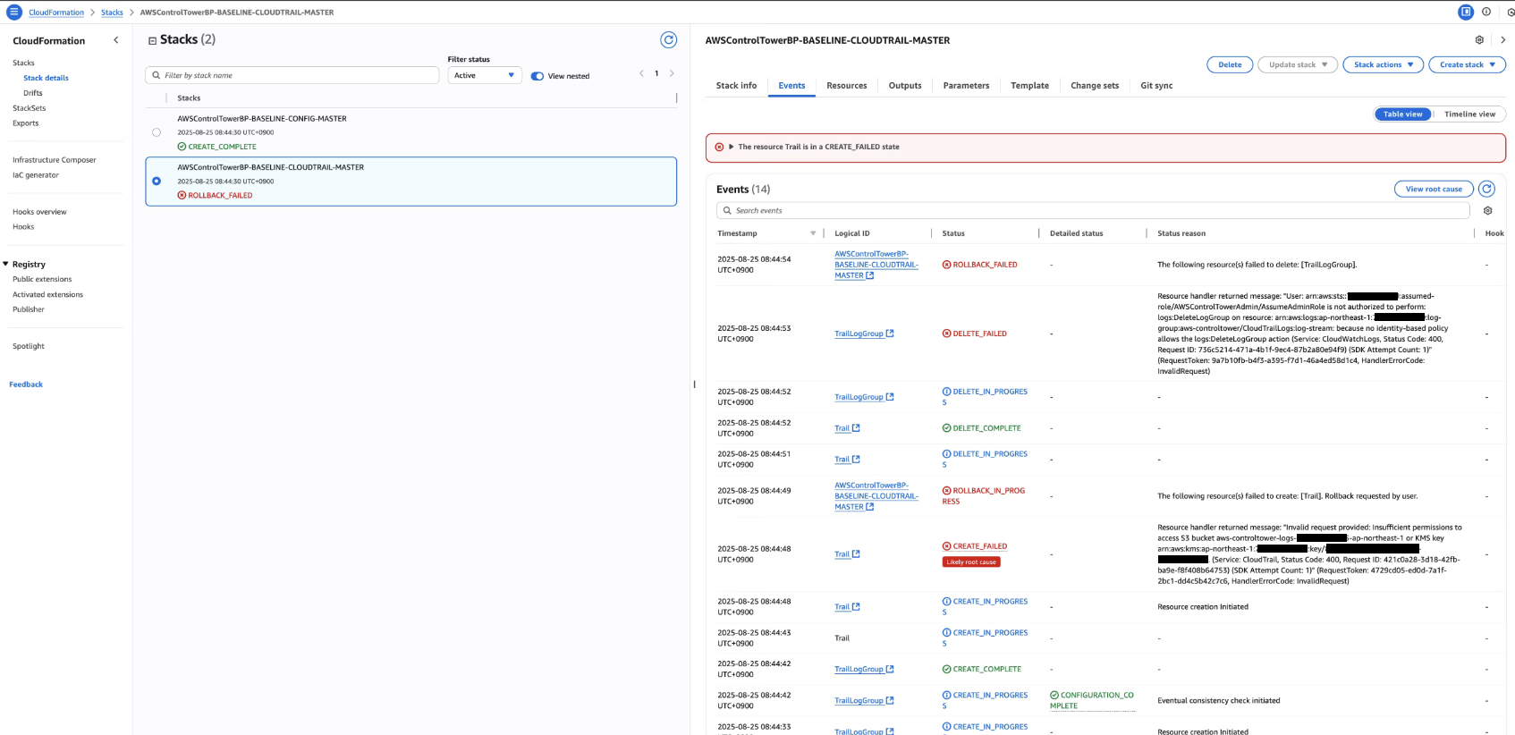This screenshot has height=735, width=1515.
Task: Open the Change sets tab
Action: pos(1095,86)
